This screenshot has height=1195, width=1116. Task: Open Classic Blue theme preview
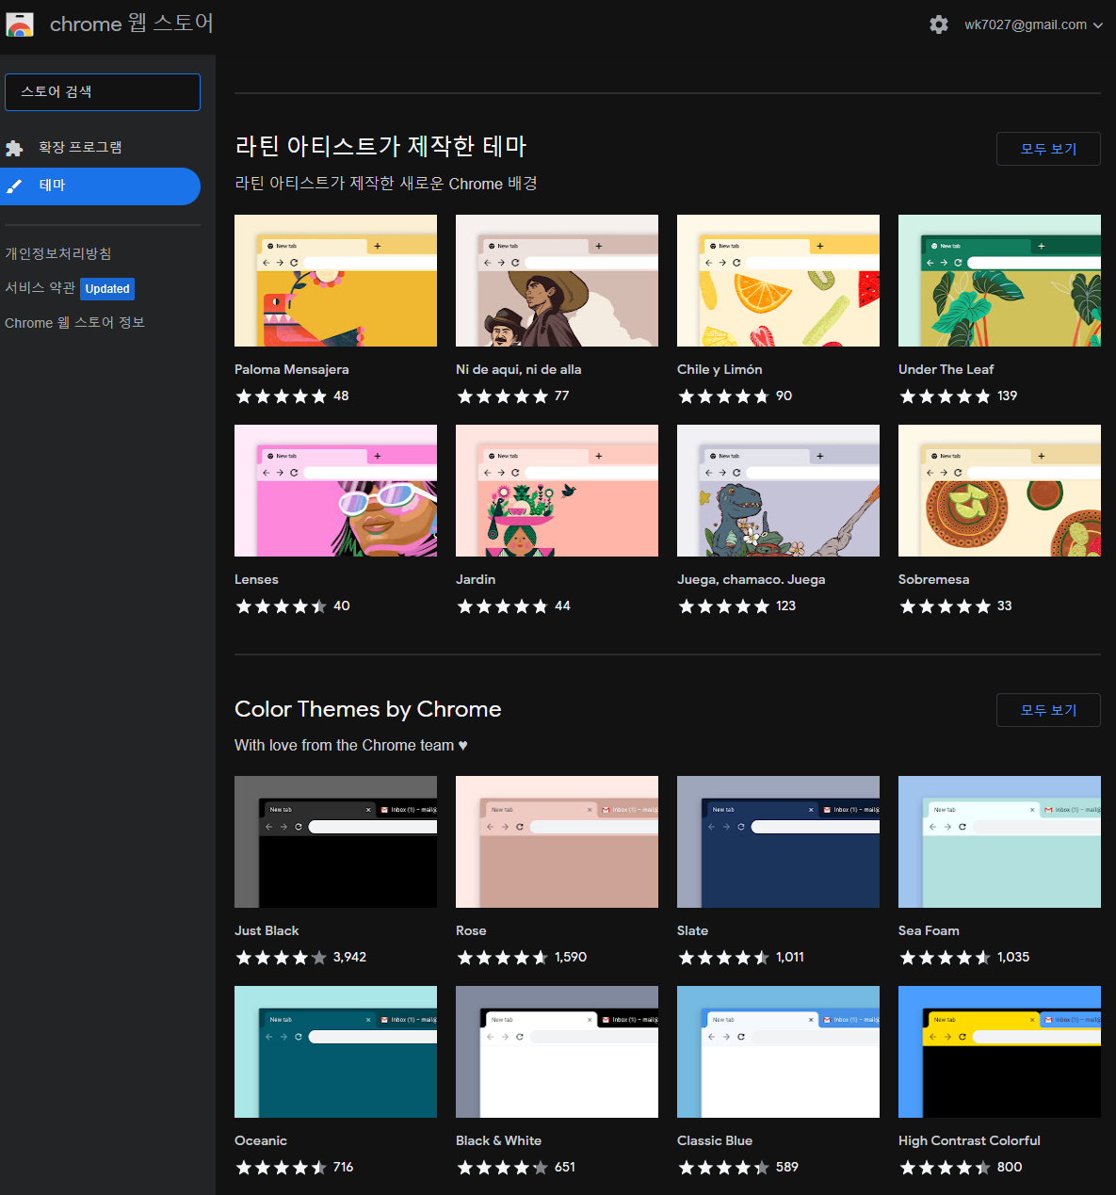click(x=778, y=1052)
